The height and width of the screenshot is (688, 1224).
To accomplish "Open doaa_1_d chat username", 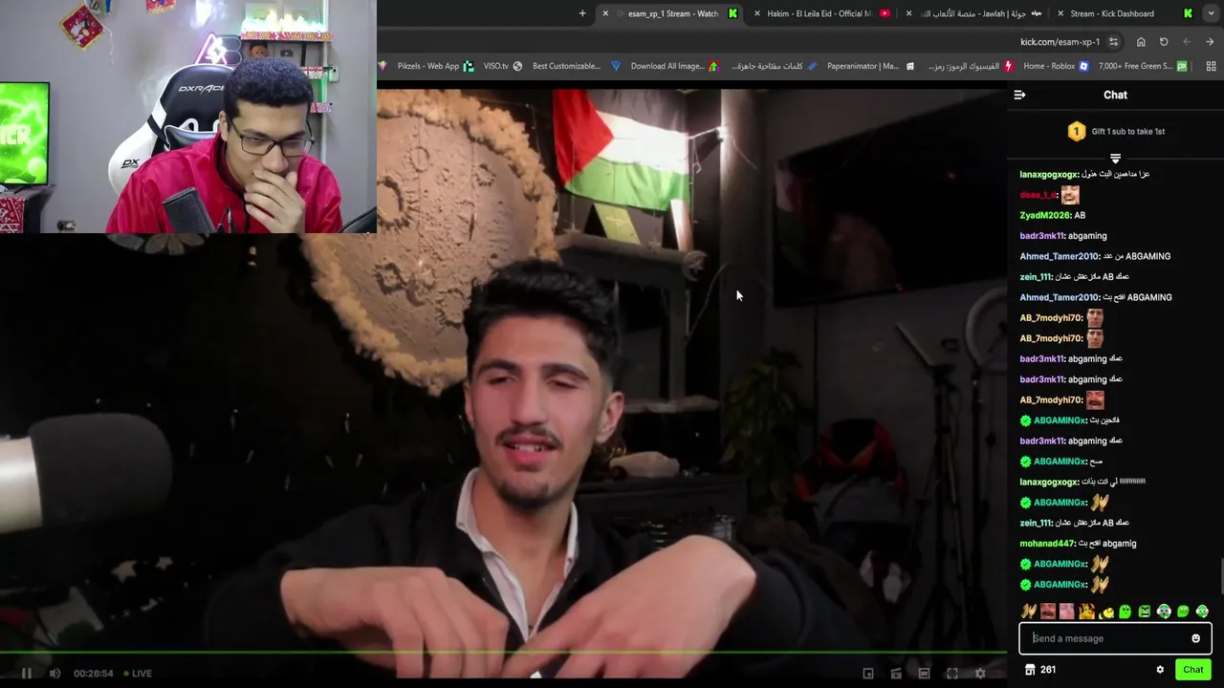I will pos(1038,195).
